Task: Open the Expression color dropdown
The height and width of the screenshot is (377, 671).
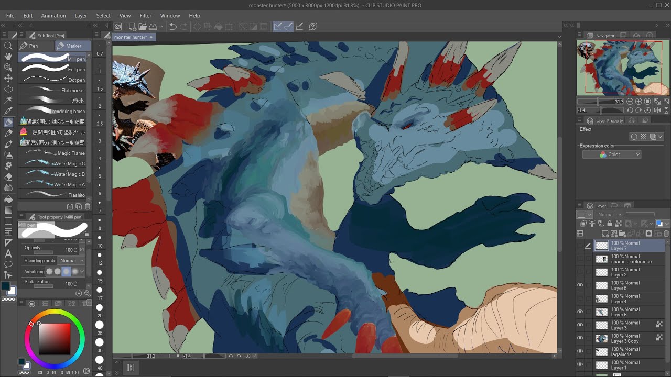Action: tap(612, 154)
